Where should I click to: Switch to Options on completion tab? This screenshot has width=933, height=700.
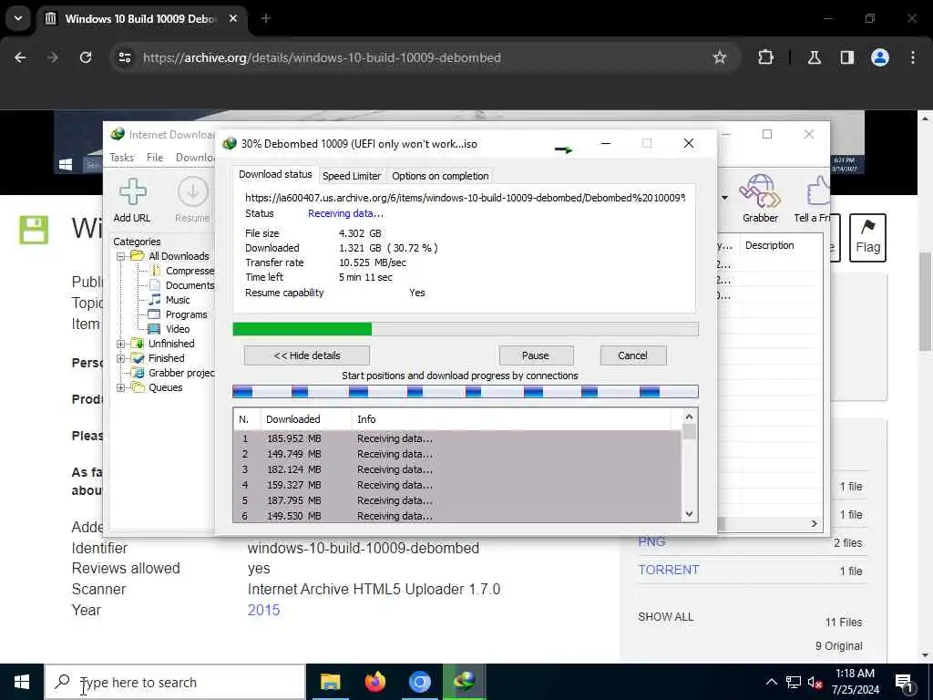440,176
